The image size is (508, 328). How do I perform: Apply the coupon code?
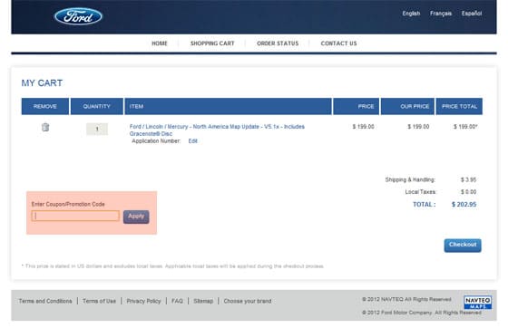[136, 217]
